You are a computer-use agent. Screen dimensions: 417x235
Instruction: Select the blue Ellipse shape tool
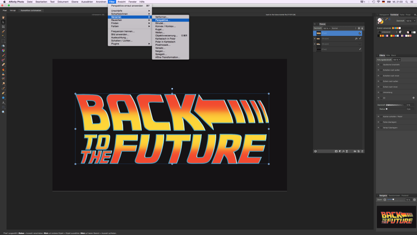(3, 98)
